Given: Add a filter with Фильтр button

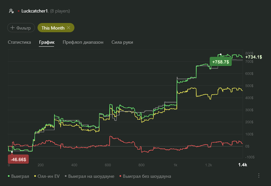Looking at the screenshot, I should coord(21,28).
